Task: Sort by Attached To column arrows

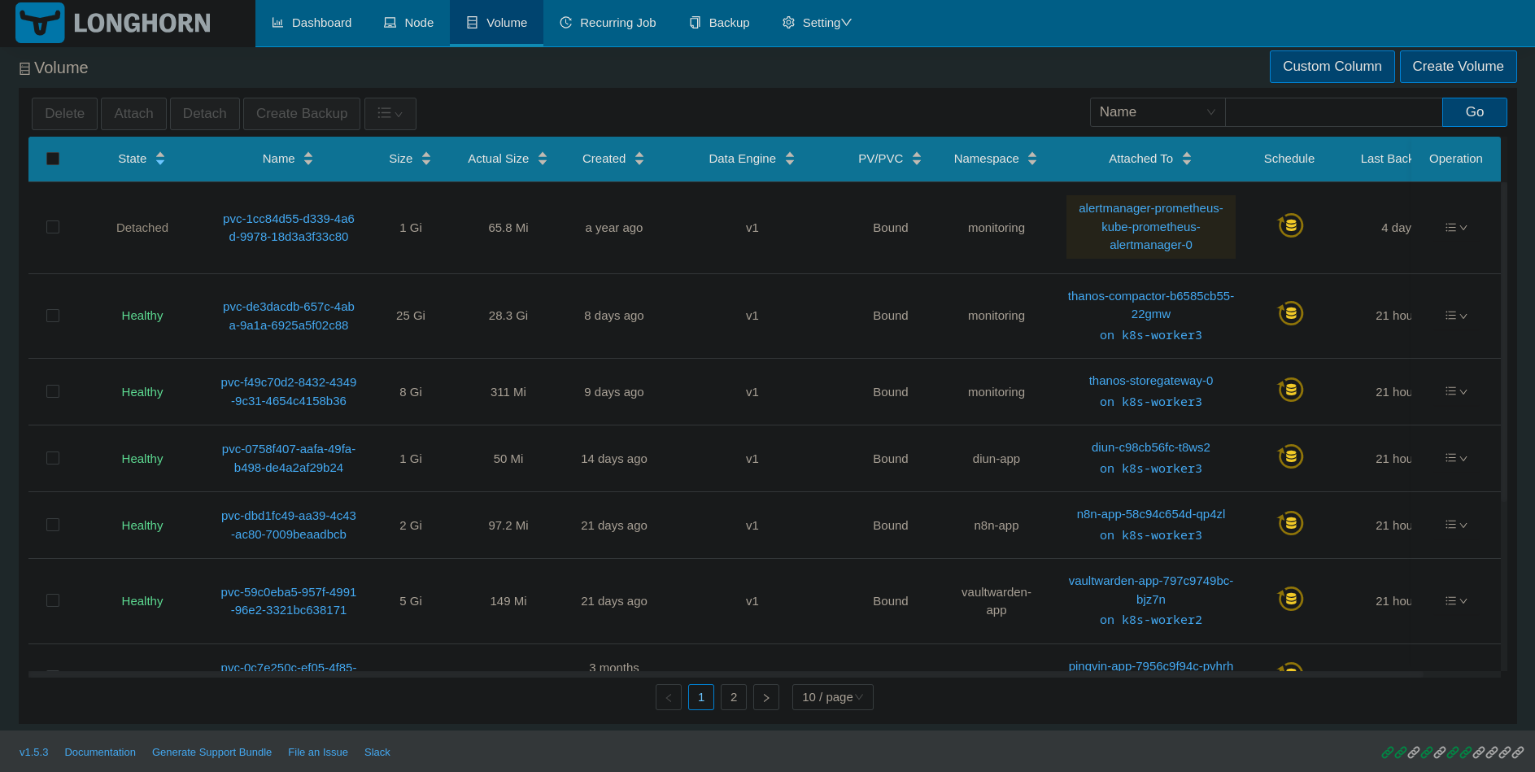Action: pos(1187,159)
